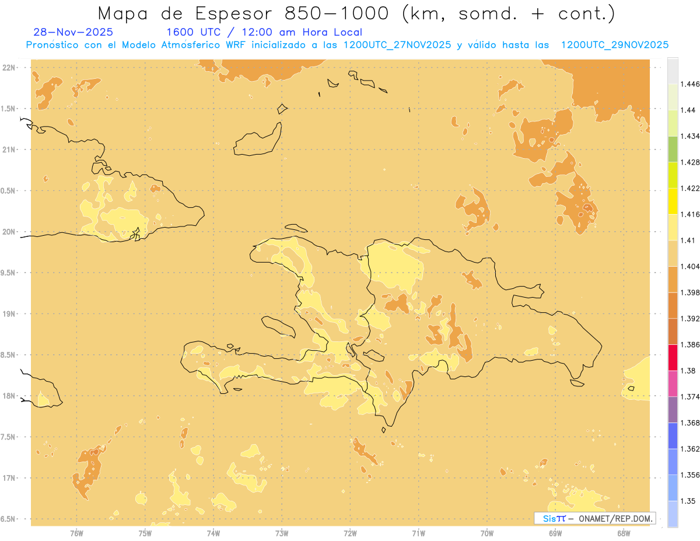Click the legend value '1.434'

click(690, 136)
